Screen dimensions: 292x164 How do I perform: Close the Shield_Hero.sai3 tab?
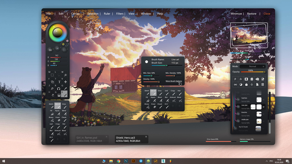click(146, 137)
